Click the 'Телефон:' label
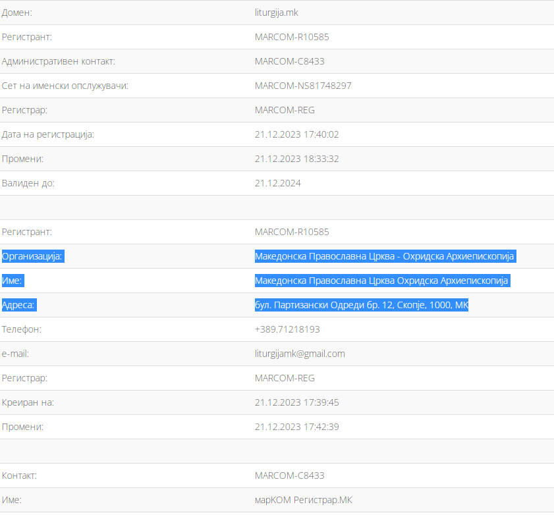 (x=22, y=329)
